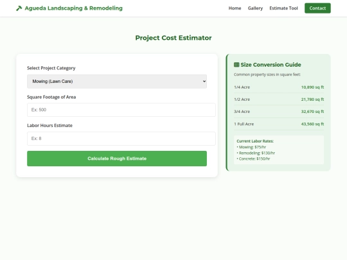Click the Current Labor Rates heading
Image resolution: width=347 pixels, height=260 pixels.
255,141
